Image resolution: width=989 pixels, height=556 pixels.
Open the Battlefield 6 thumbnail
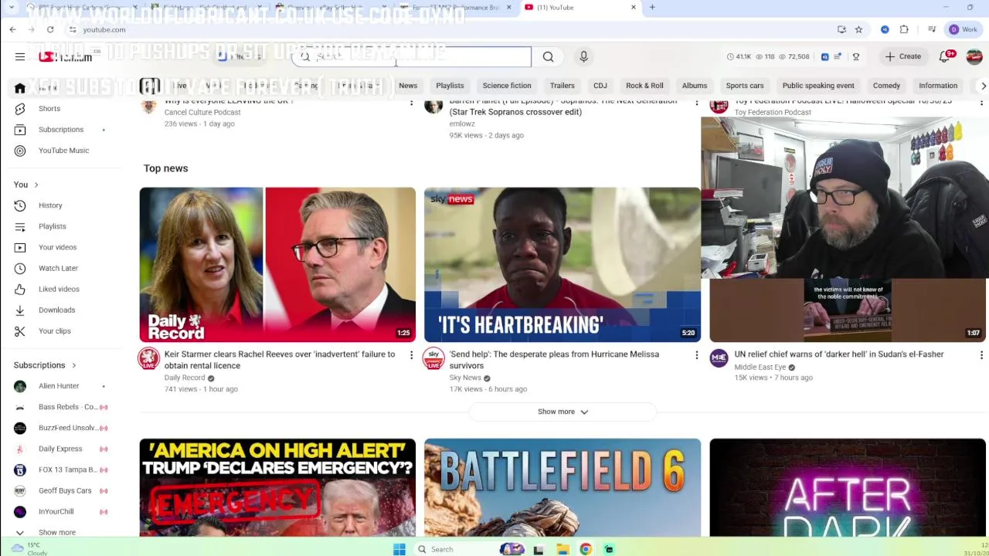562,487
